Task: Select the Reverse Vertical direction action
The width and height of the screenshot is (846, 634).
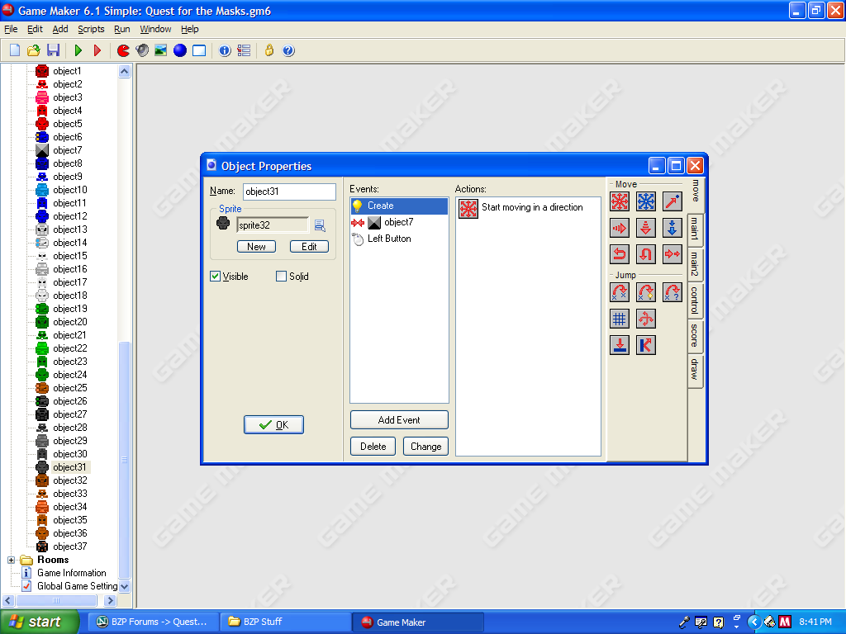Action: [646, 254]
